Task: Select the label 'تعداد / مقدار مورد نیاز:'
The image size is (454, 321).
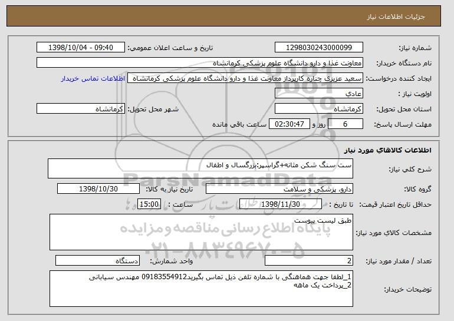Action: pos(399,262)
